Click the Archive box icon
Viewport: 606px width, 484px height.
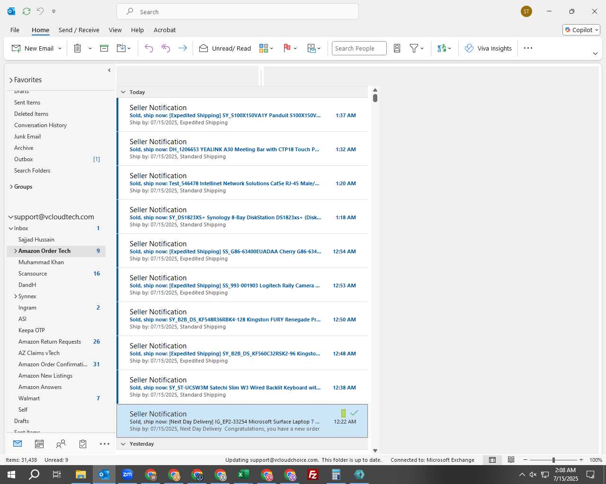pyautogui.click(x=104, y=48)
